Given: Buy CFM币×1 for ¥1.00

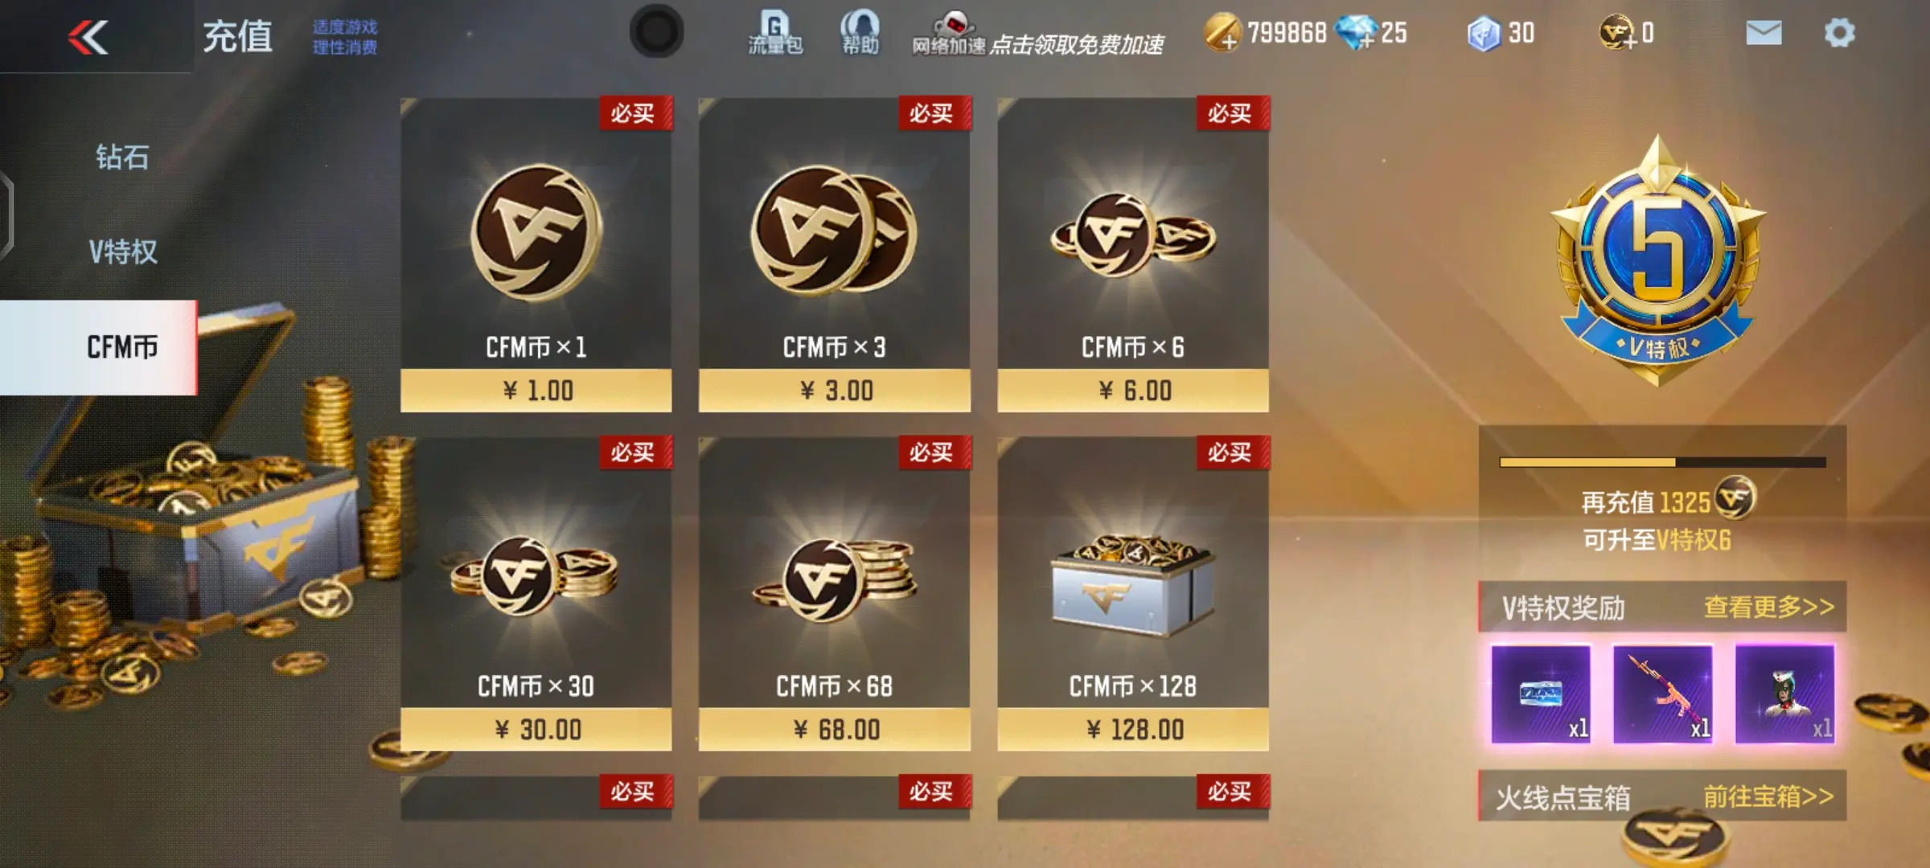Looking at the screenshot, I should 536,255.
